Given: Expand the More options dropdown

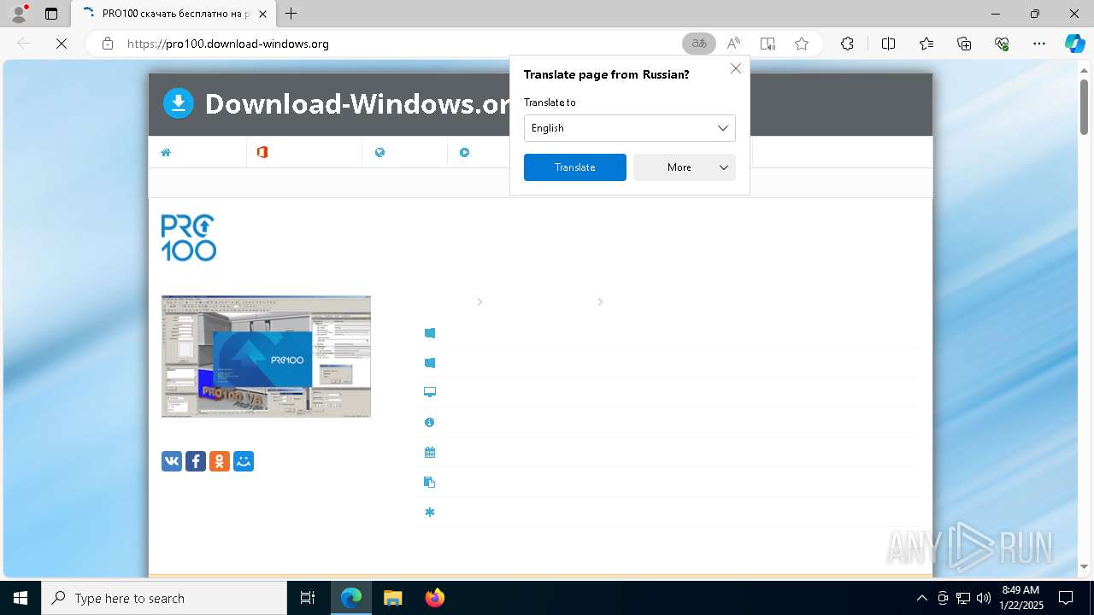Looking at the screenshot, I should [685, 167].
